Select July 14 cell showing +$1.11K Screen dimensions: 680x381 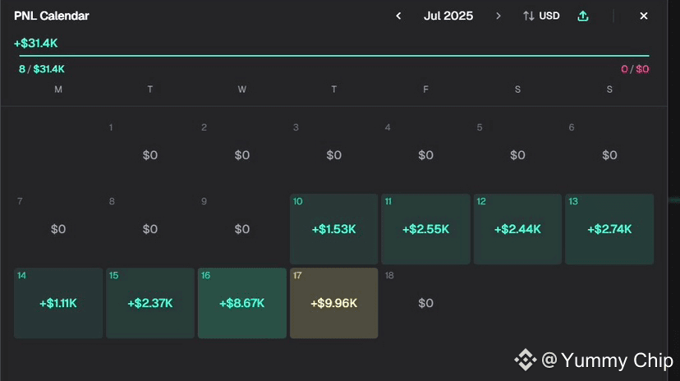point(58,303)
